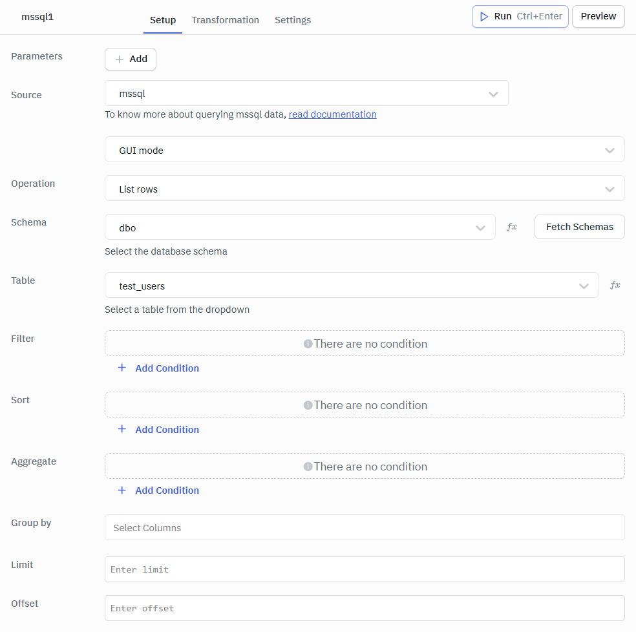Add a new parameter with the Add button
Image resolution: width=636 pixels, height=632 pixels.
click(x=131, y=59)
